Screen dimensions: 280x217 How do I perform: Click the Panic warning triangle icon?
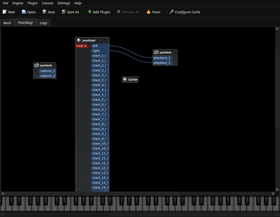point(148,12)
